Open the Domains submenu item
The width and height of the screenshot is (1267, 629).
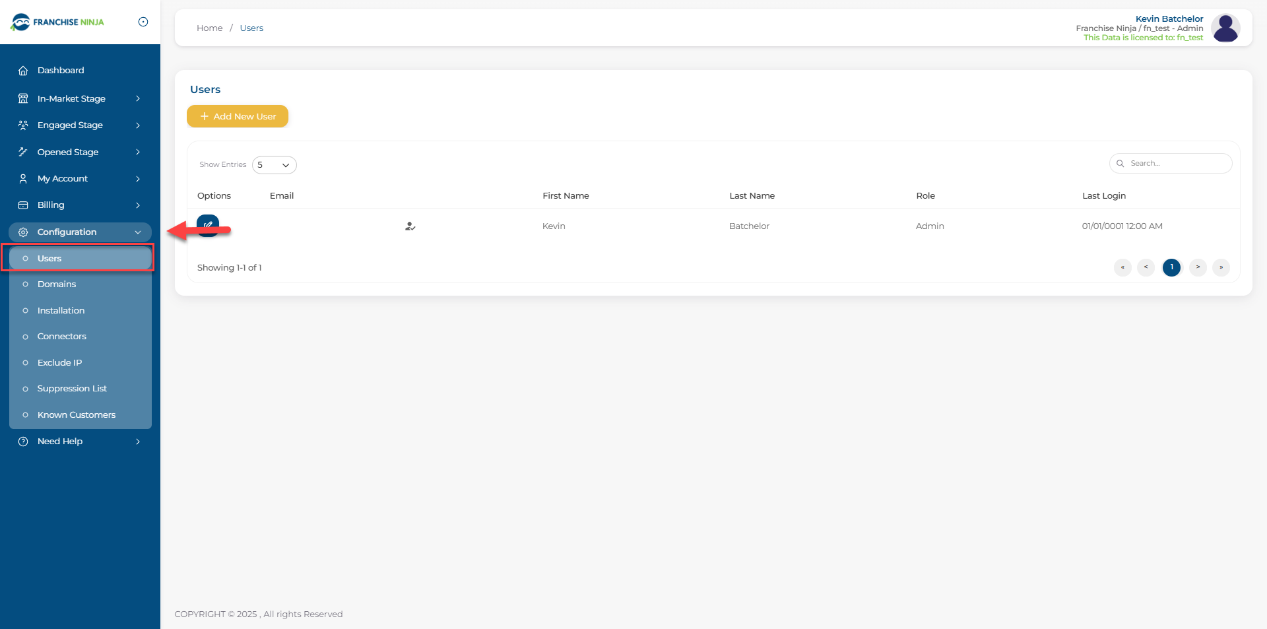click(80, 284)
